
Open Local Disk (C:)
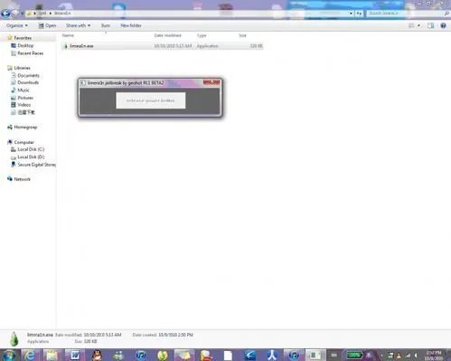31,149
